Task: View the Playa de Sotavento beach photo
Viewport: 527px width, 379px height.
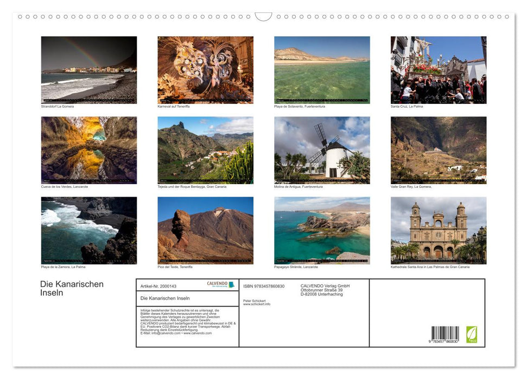Action: coord(321,69)
